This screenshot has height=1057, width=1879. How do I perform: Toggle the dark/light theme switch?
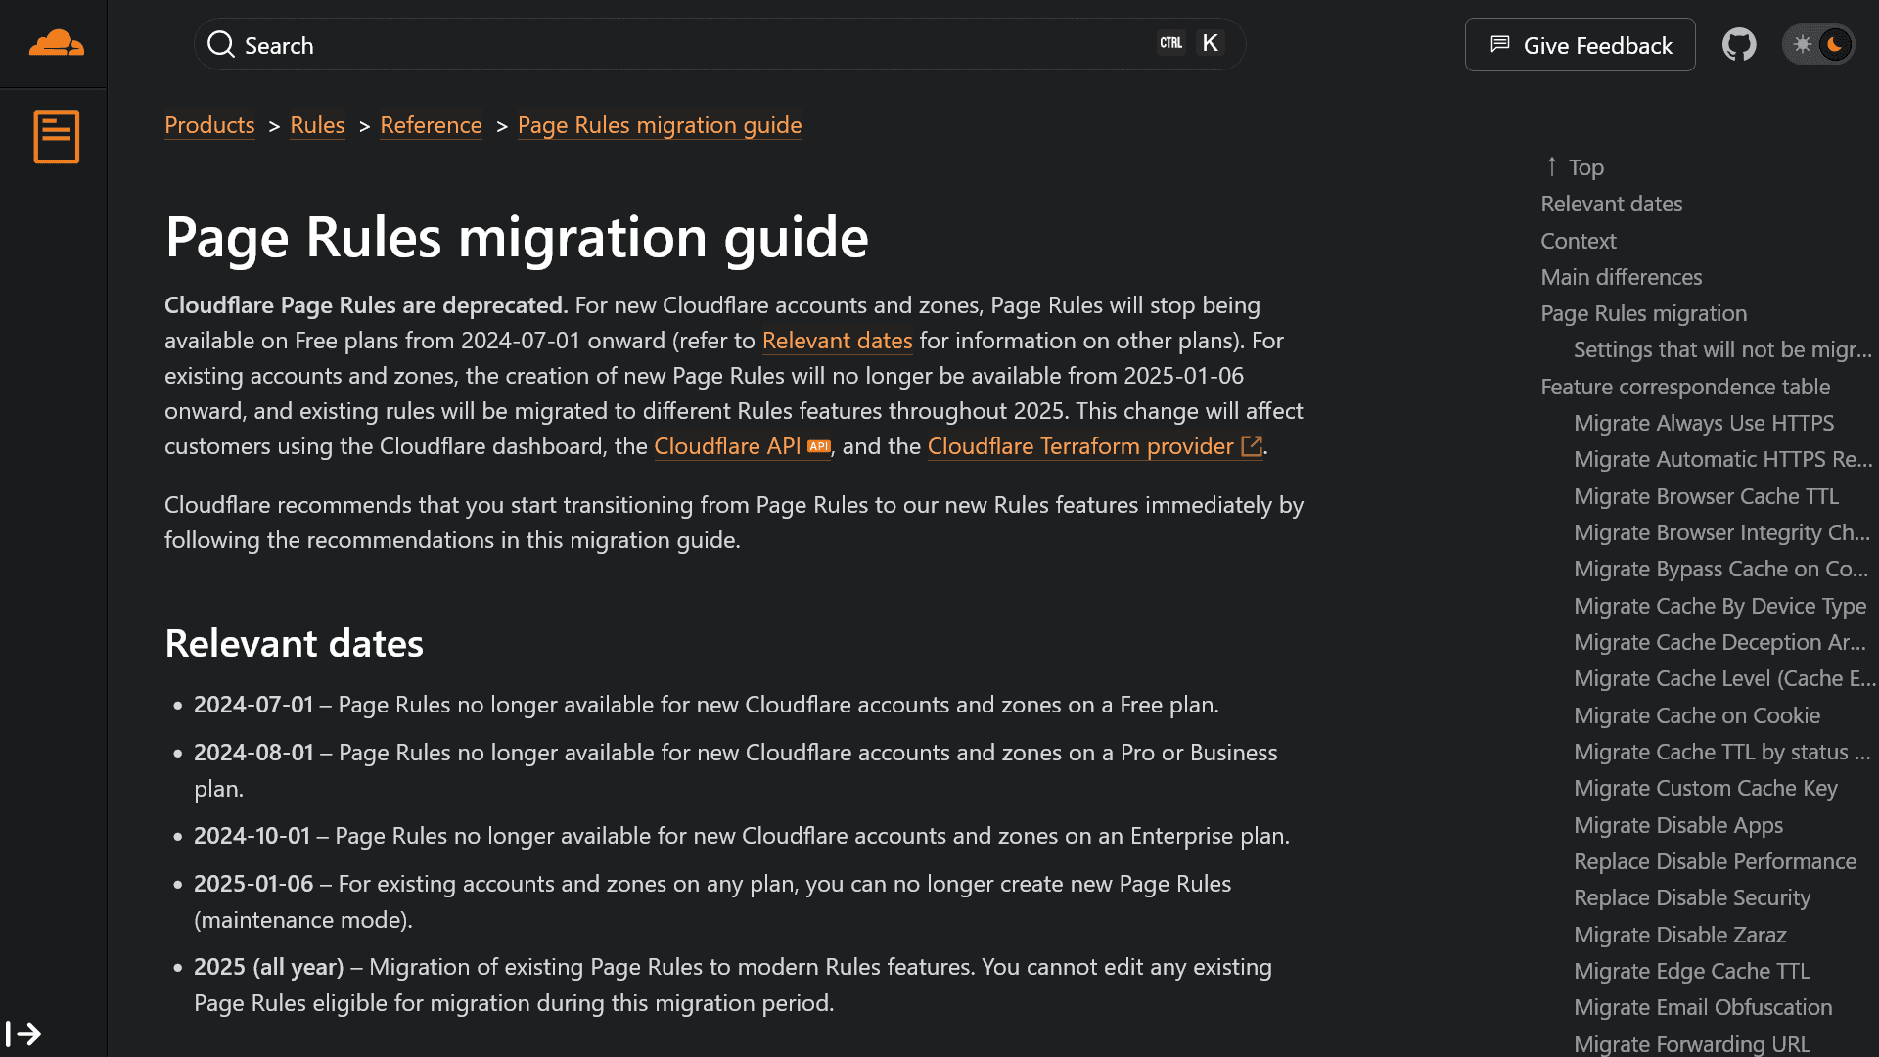point(1818,44)
